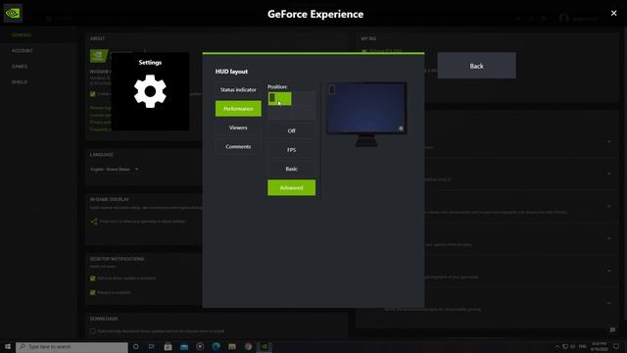Screen dimensions: 627x353
Task: Turn the performance overlay Off
Action: 292,130
